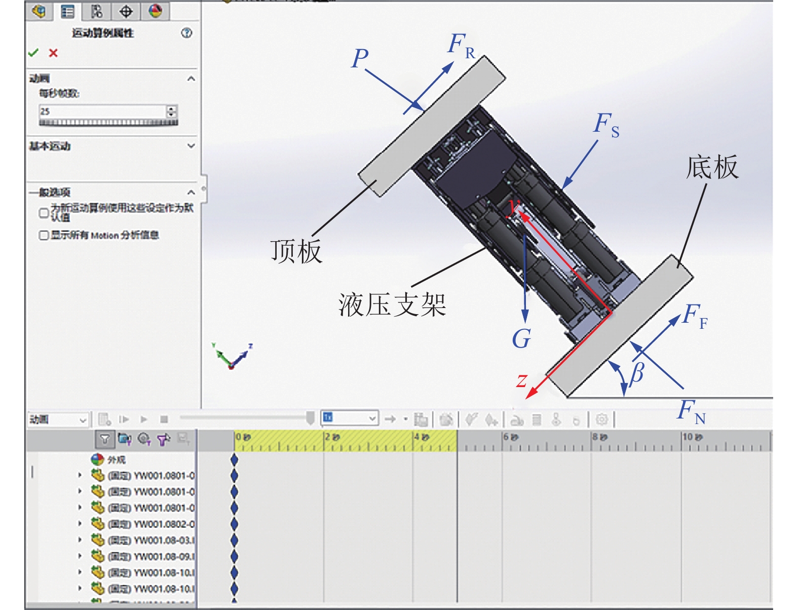
Task: Open the DimXpertManager crosshair tab
Action: (126, 11)
